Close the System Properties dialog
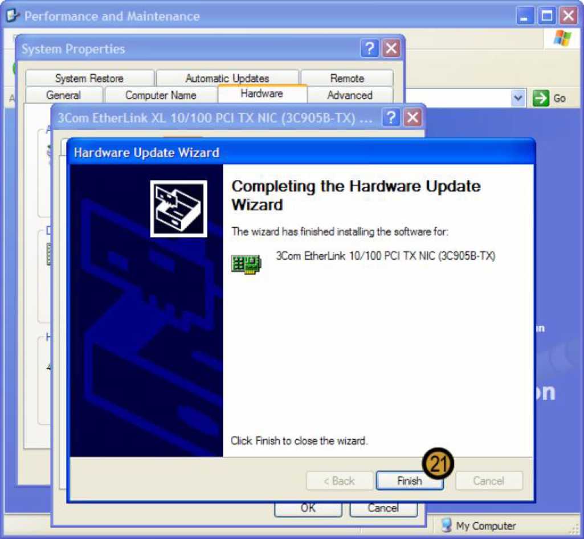 (391, 48)
